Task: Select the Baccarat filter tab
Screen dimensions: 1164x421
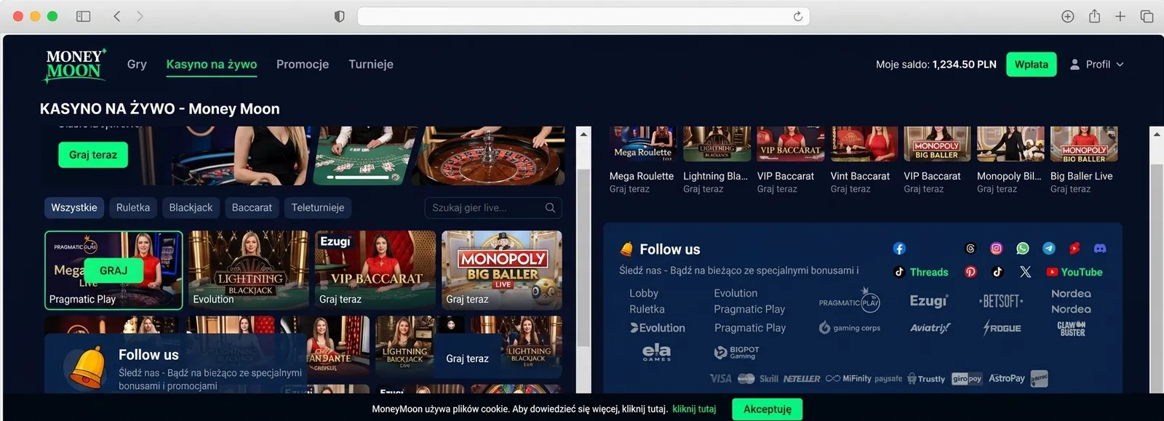Action: coord(252,208)
